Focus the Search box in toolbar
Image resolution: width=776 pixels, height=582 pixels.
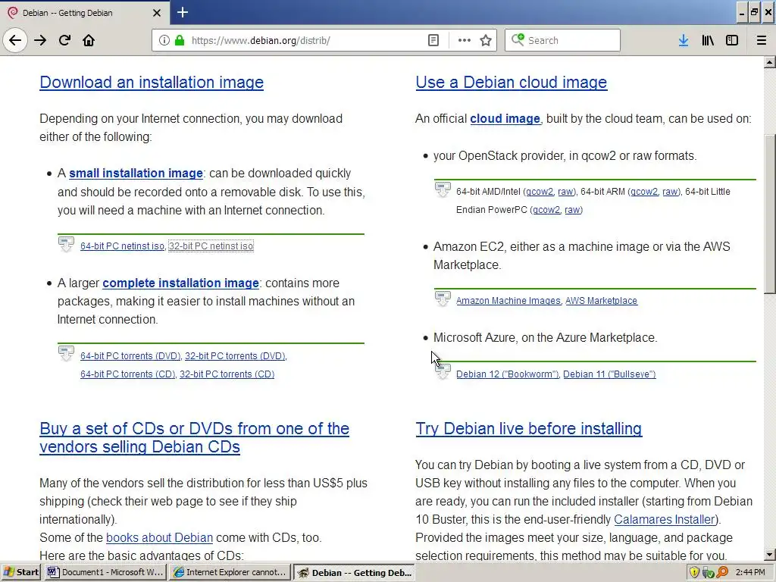(562, 40)
